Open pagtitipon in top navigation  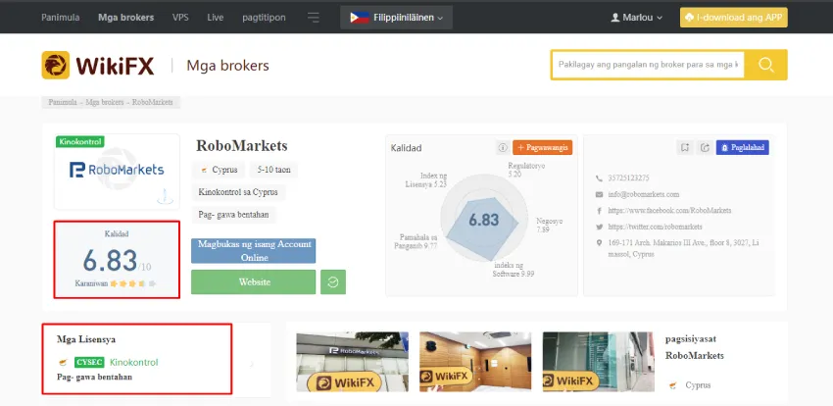[264, 18]
